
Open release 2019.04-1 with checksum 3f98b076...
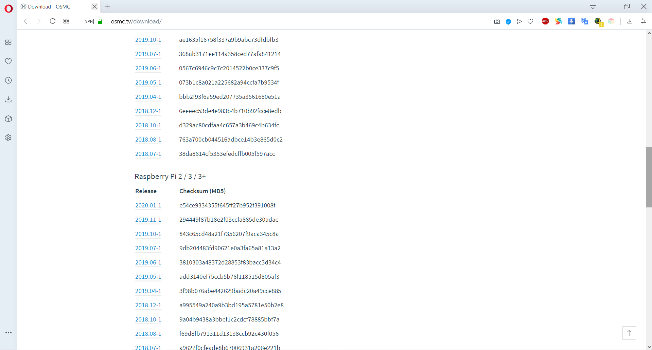pos(148,291)
